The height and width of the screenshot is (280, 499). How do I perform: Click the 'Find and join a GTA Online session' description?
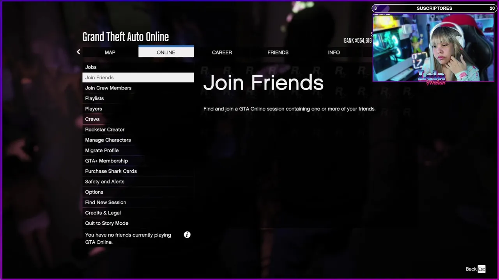(x=289, y=109)
